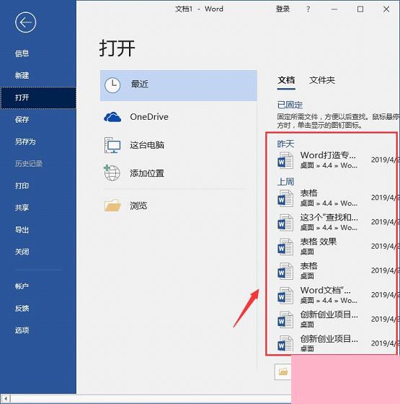The image size is (400, 404).
Task: Click Word icon of Word打造专... file
Action: tap(285, 160)
